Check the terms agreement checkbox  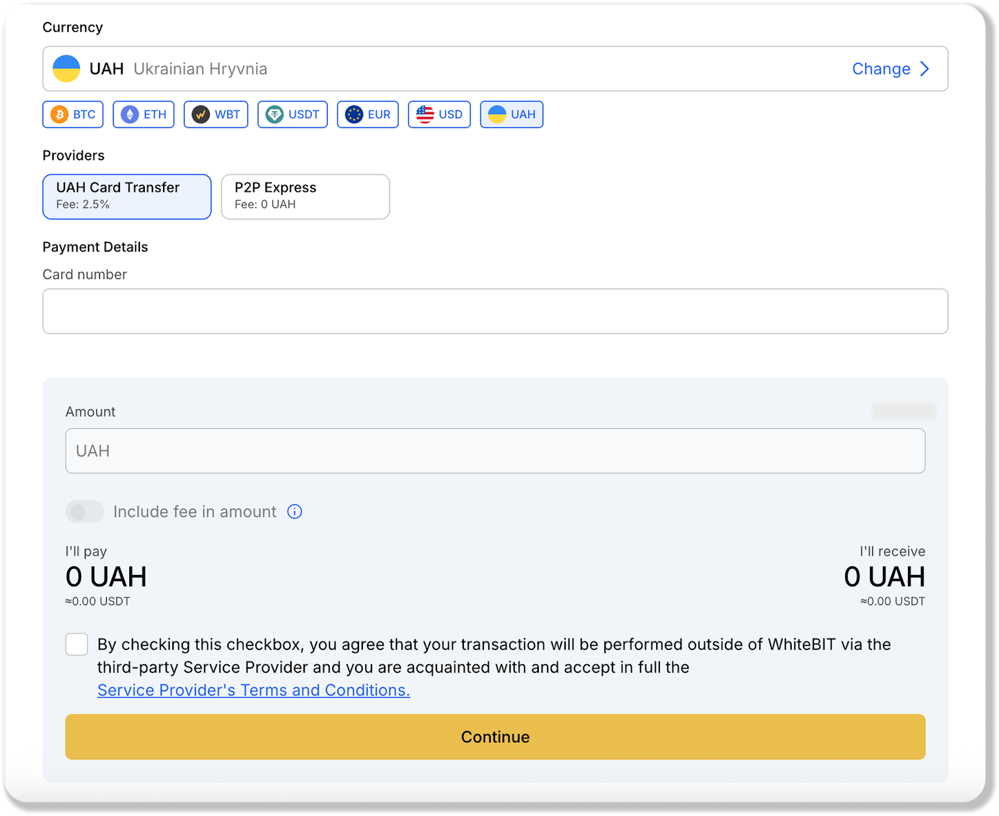[x=77, y=644]
